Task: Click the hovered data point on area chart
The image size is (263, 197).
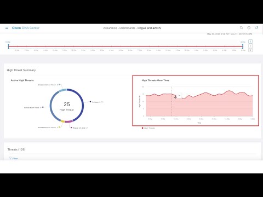Action: pyautogui.click(x=175, y=97)
